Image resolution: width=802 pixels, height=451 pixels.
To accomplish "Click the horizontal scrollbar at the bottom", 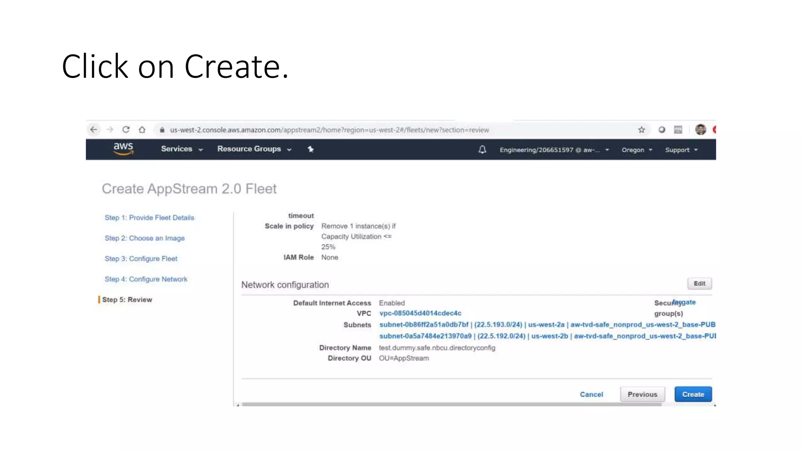I will point(450,404).
